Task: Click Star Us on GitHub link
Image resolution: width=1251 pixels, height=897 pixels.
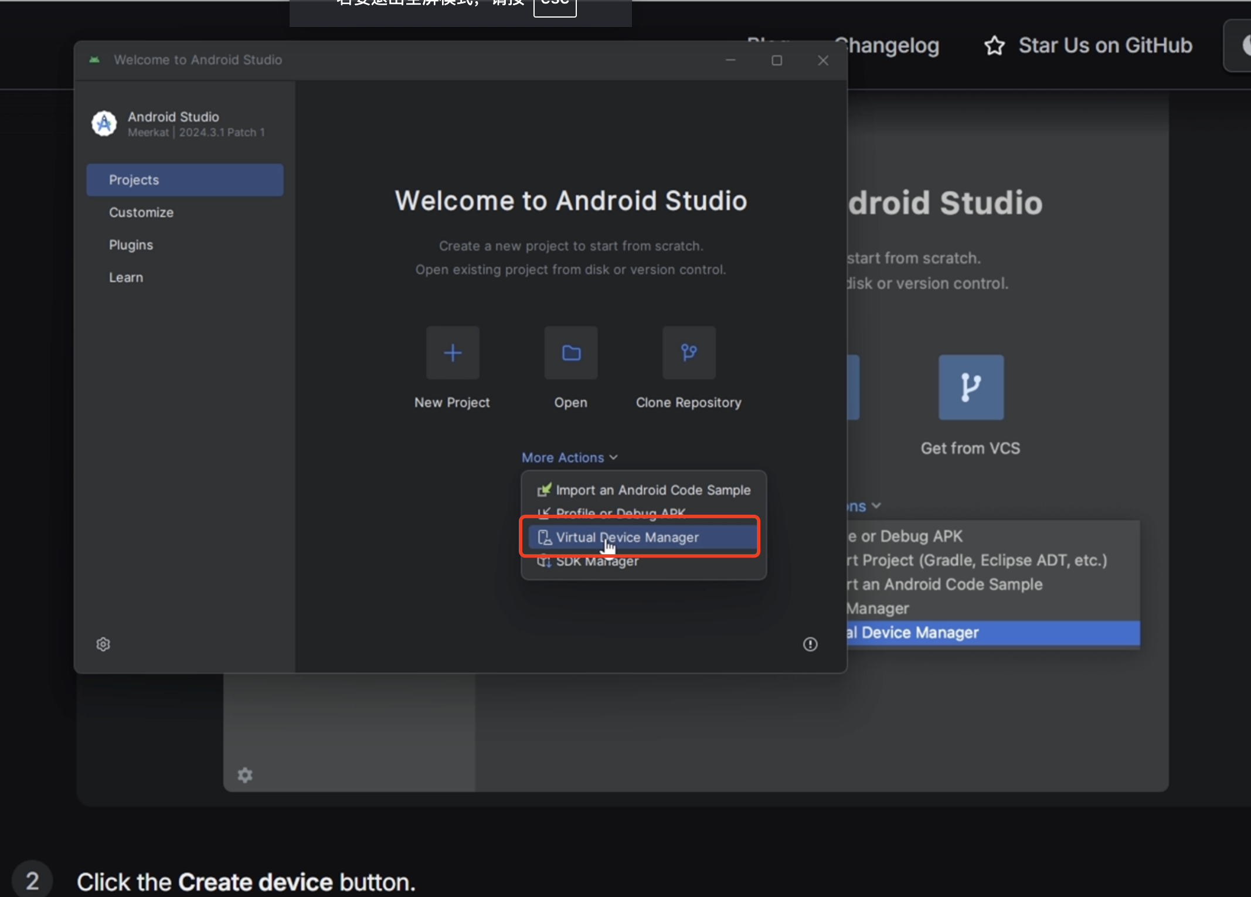Action: (x=1104, y=46)
